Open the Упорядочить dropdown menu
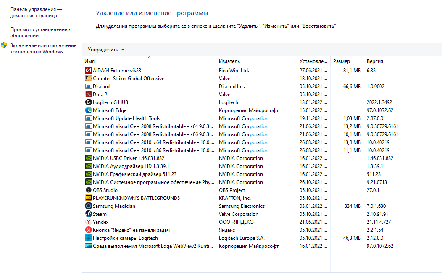 pyautogui.click(x=106, y=50)
